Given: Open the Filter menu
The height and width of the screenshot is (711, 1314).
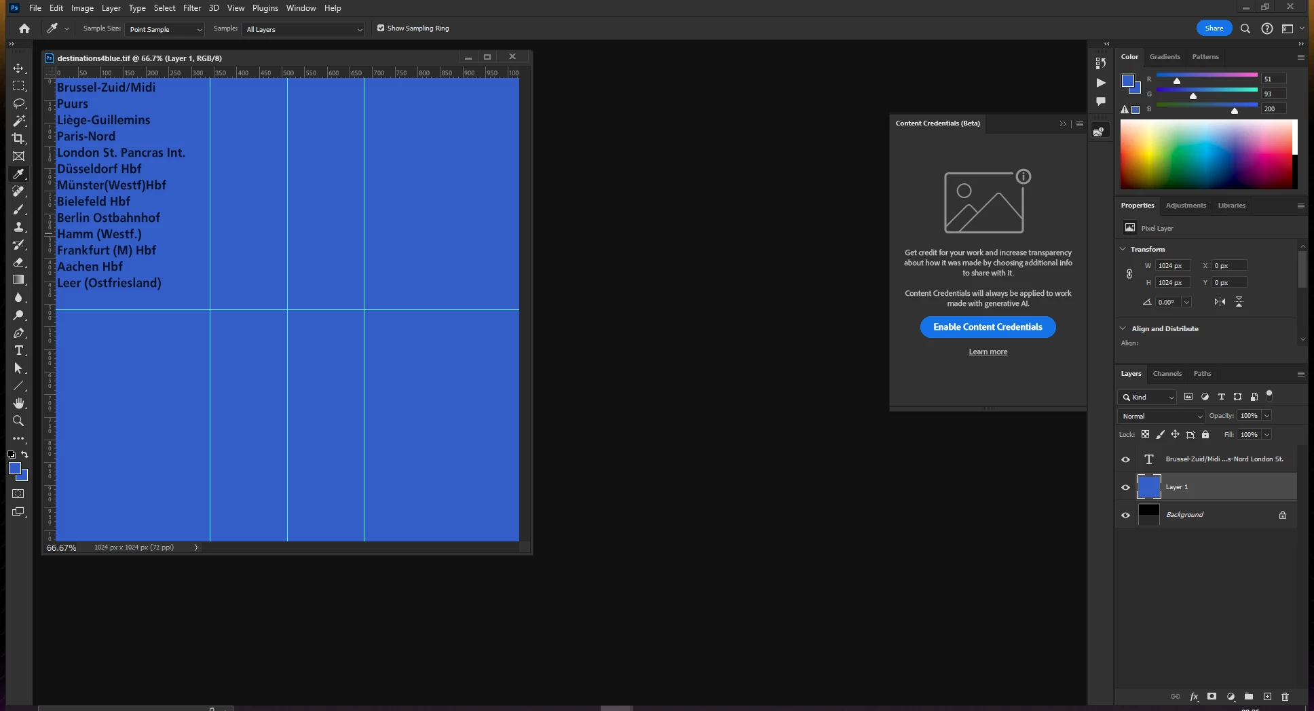Looking at the screenshot, I should tap(192, 8).
